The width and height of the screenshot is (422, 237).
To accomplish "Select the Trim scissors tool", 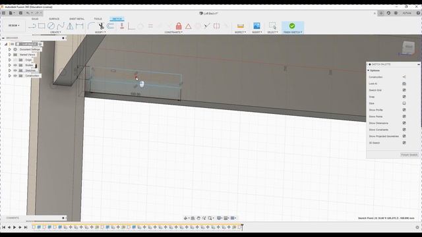I will coord(101,26).
